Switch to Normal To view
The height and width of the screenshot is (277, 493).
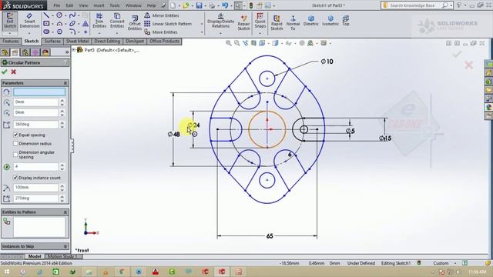(x=293, y=22)
